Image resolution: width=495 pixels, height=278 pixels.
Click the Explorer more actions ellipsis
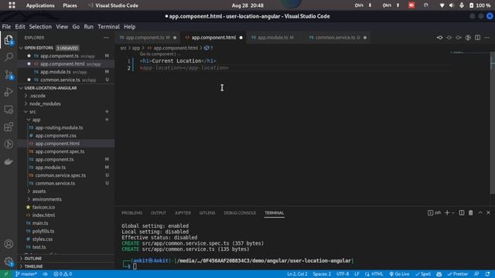point(106,38)
